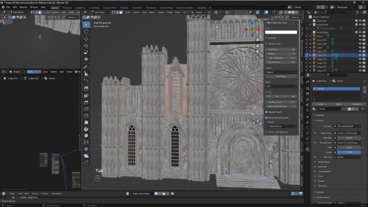Select the Annotate tool

86,67
